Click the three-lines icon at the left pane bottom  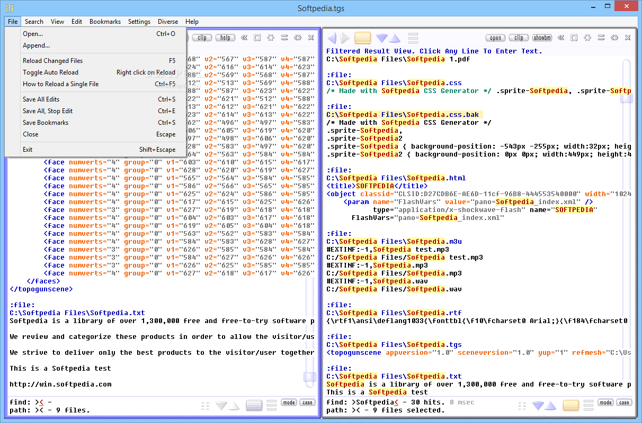point(272,406)
